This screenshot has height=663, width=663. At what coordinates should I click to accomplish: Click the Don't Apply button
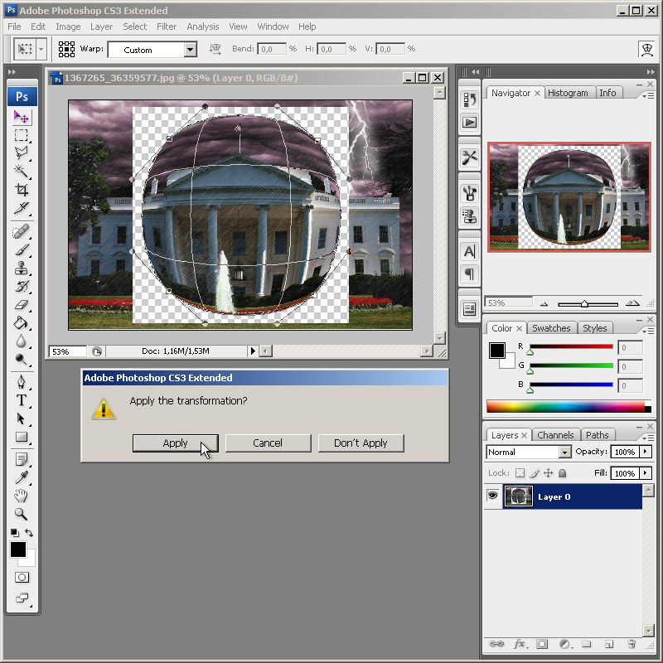(x=361, y=443)
